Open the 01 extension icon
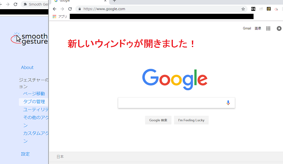The height and width of the screenshot is (164, 283). (x=253, y=9)
